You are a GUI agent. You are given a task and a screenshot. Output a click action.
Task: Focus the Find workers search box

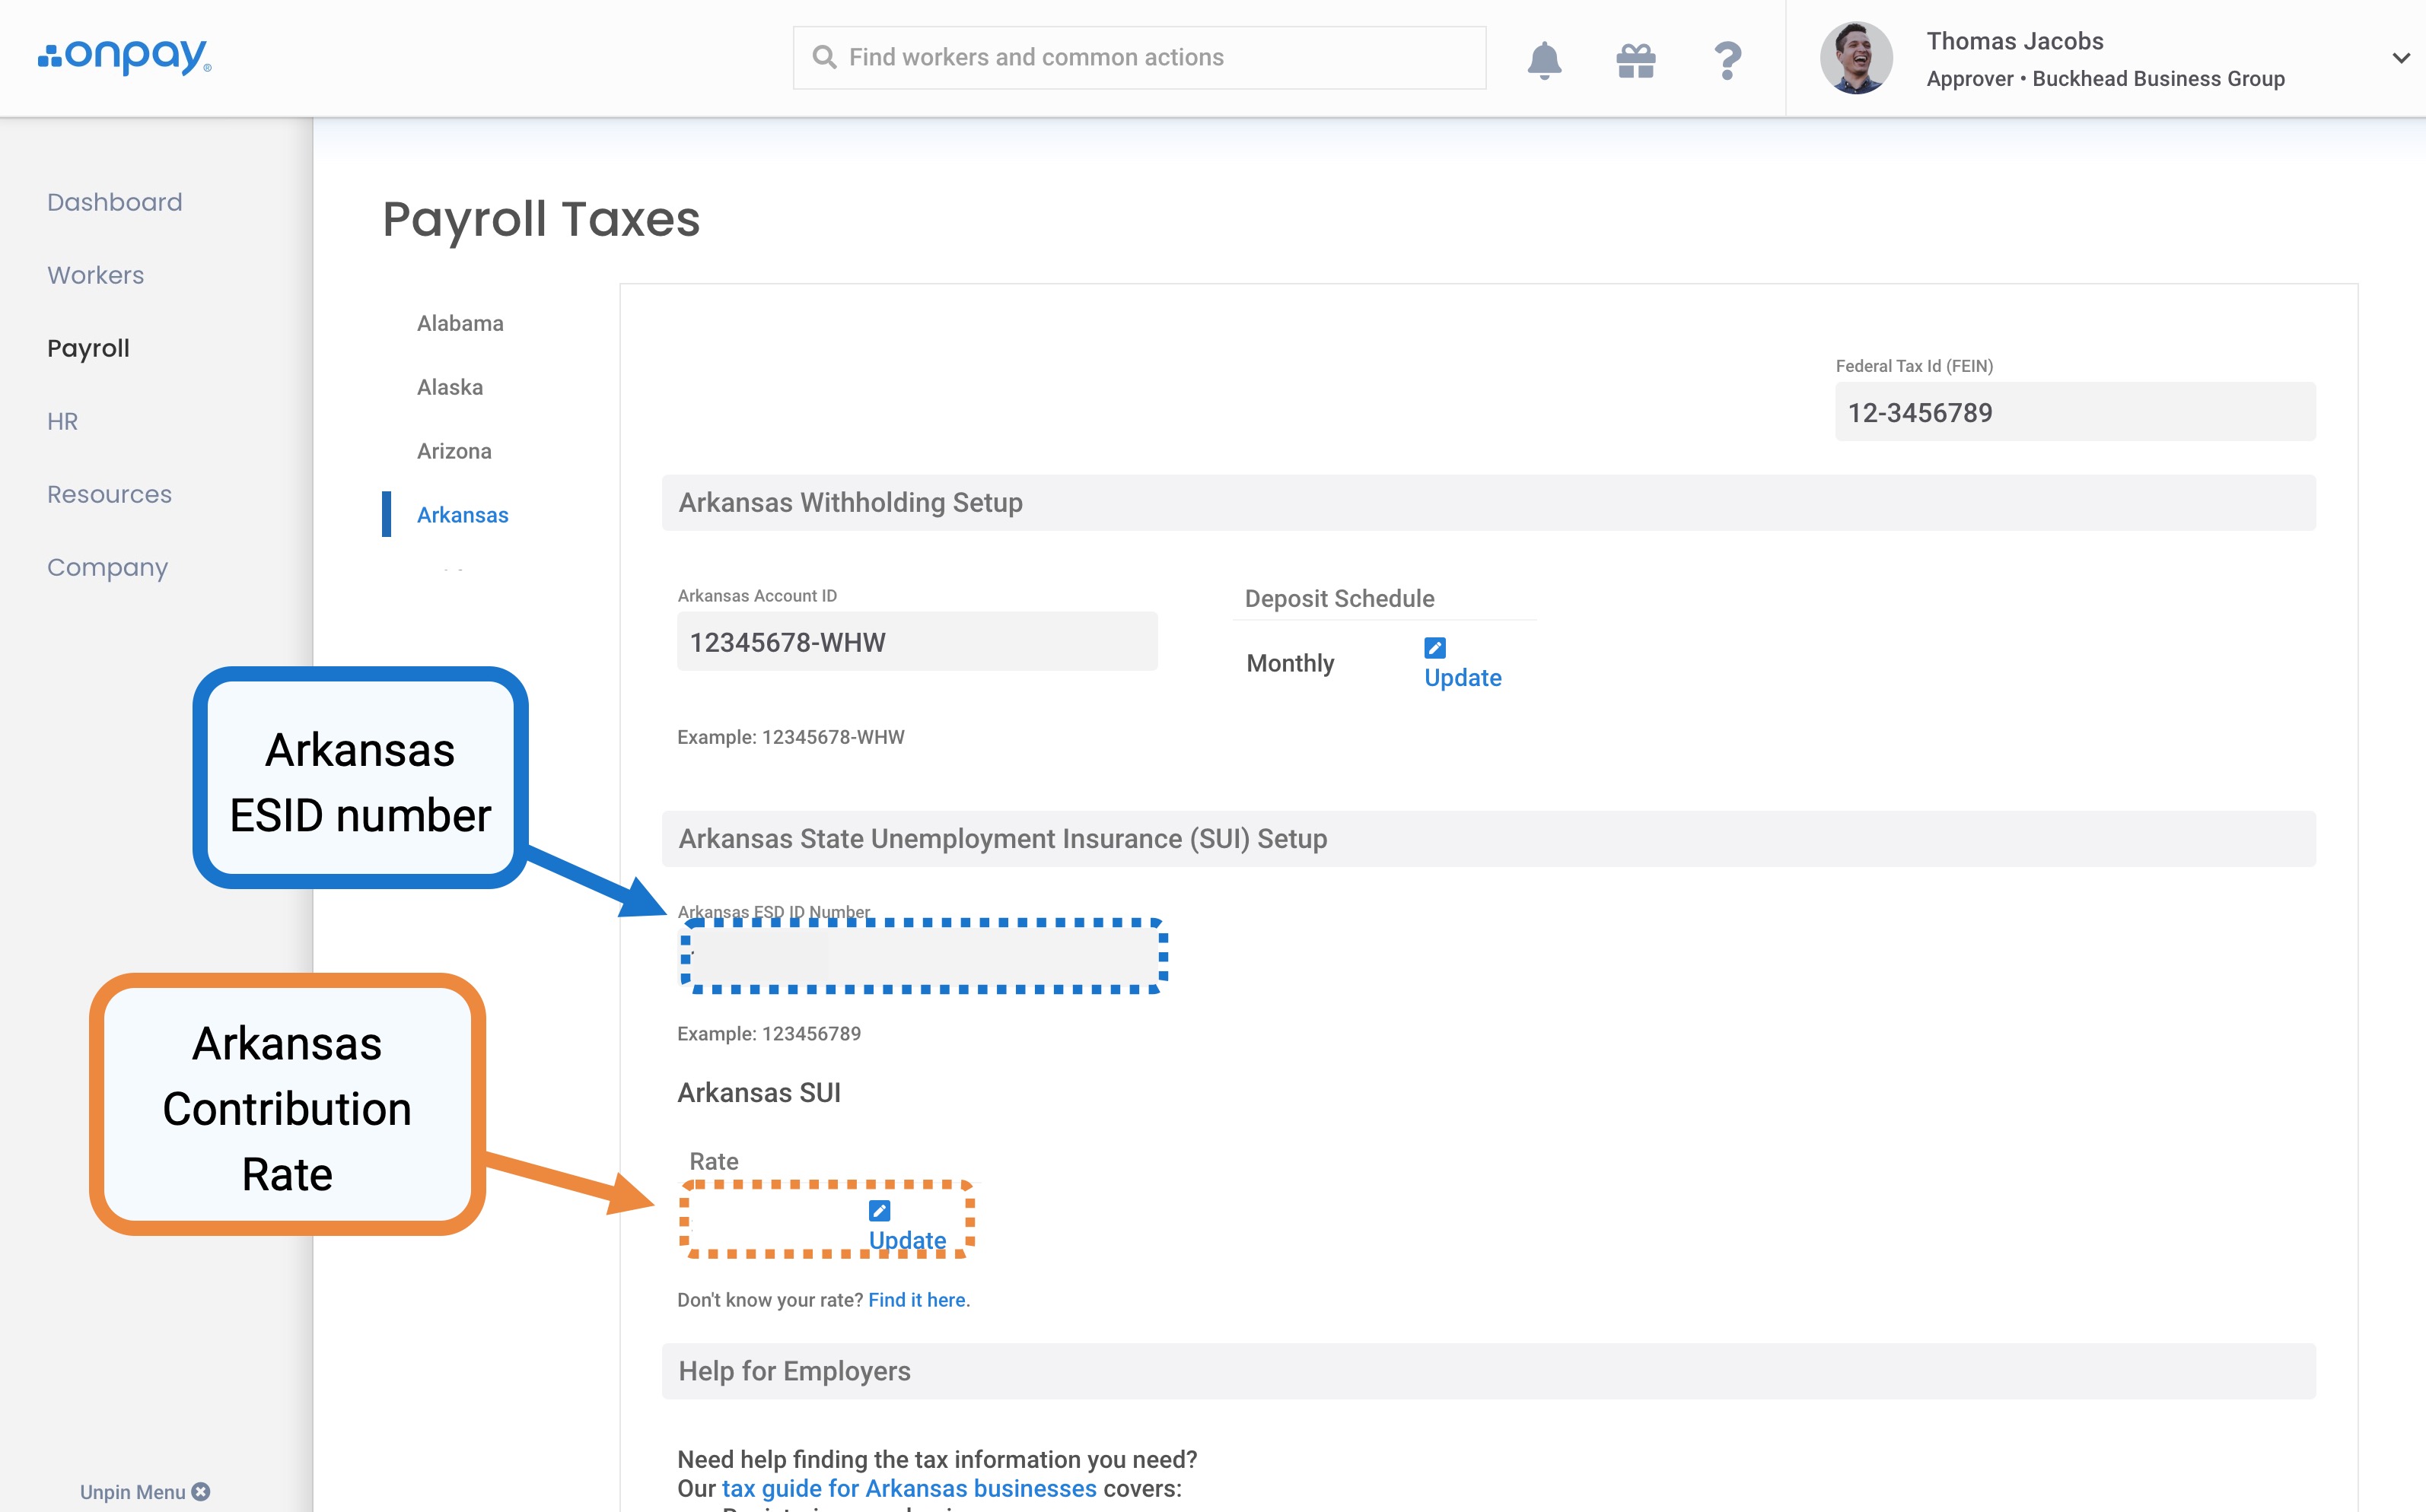click(x=1138, y=58)
